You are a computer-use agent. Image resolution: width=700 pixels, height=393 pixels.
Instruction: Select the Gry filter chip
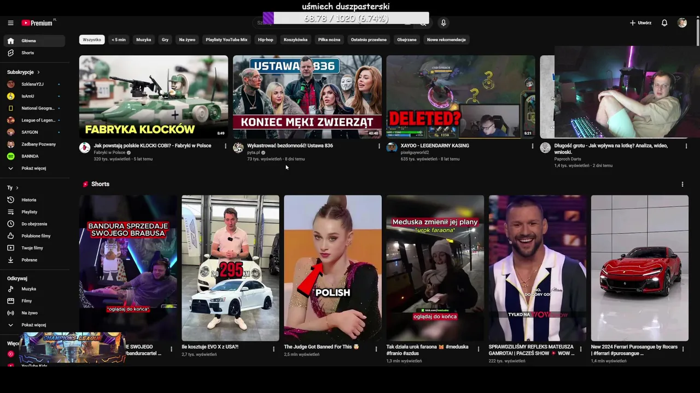point(165,40)
